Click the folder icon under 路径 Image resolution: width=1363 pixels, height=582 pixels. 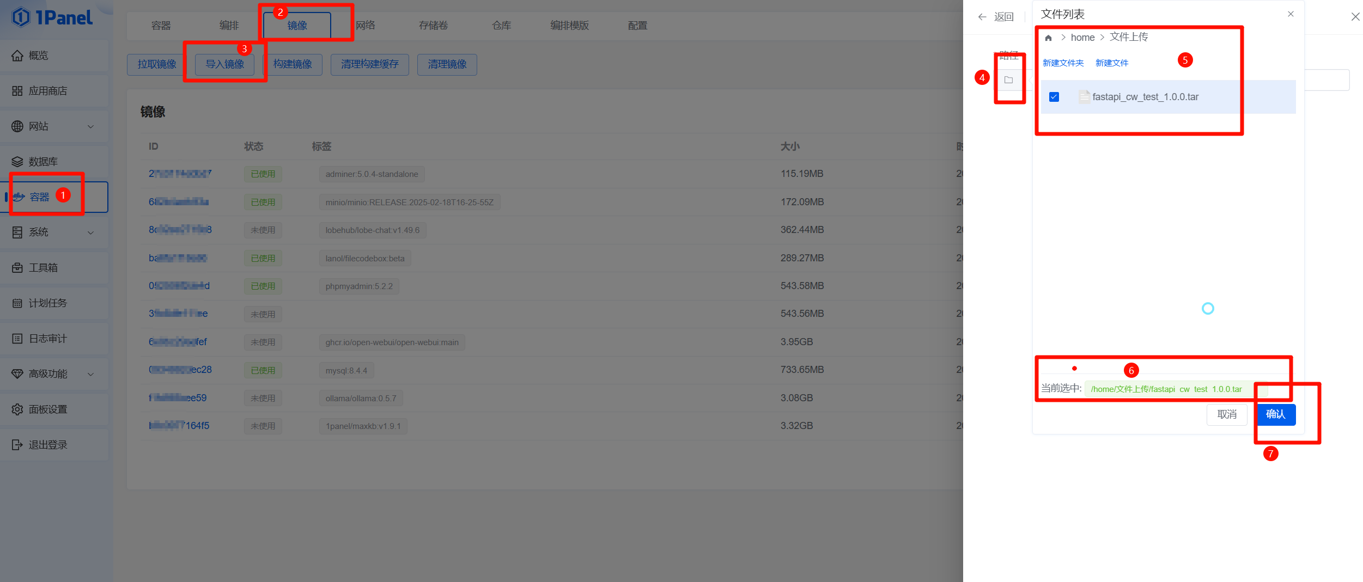click(1009, 79)
